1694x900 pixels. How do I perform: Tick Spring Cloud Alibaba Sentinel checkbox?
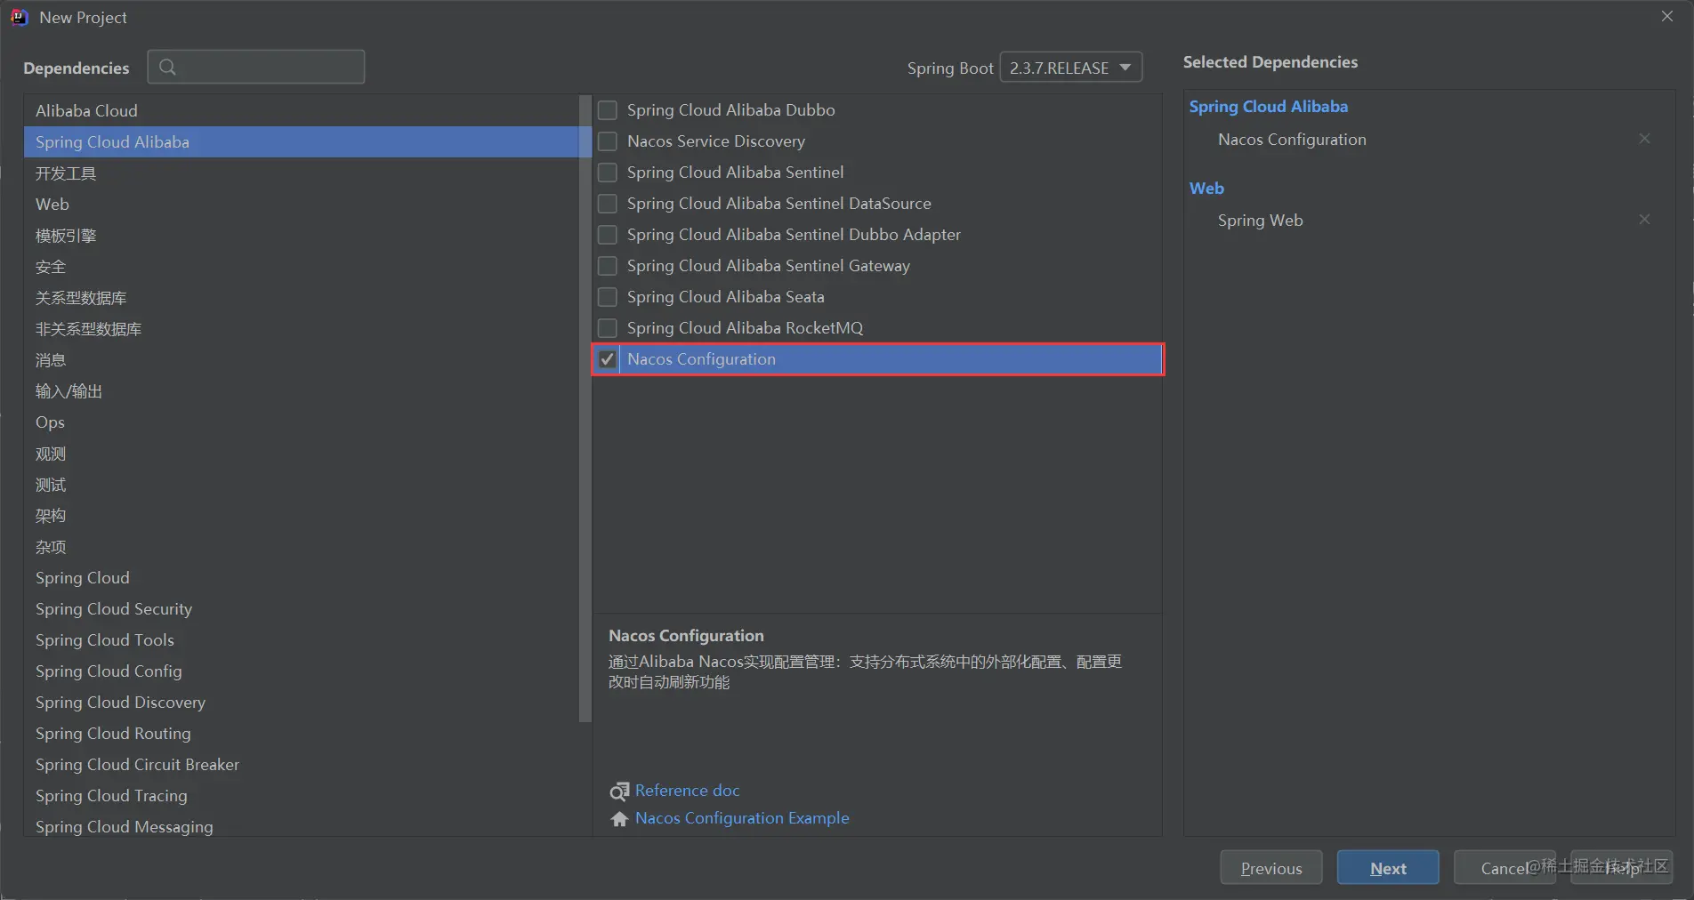pos(608,173)
